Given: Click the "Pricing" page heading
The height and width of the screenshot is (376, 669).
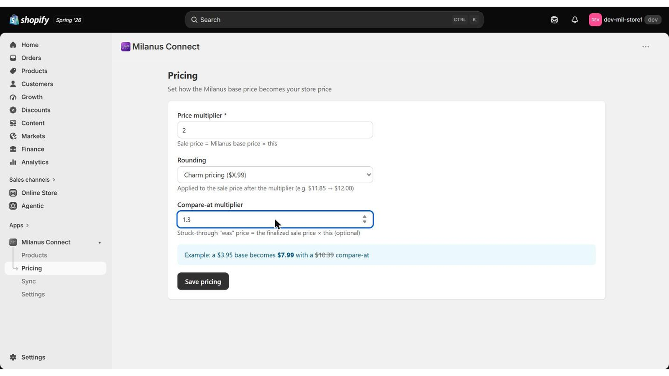Looking at the screenshot, I should [183, 76].
